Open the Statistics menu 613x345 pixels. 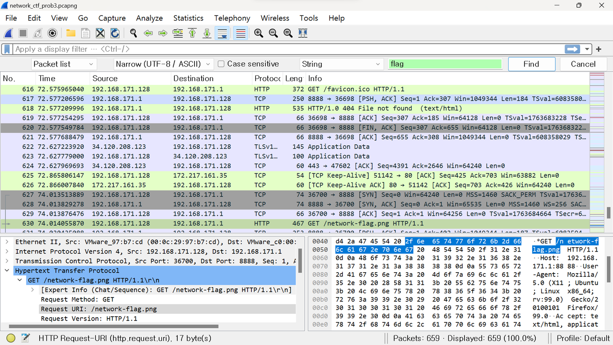[188, 18]
